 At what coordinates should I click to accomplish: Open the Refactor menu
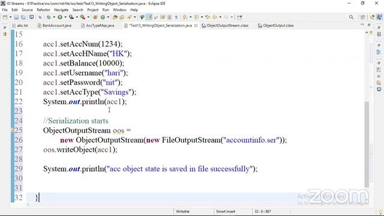click(x=43, y=10)
